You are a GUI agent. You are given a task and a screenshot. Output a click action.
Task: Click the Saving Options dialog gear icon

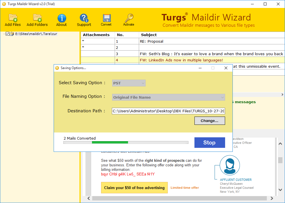point(57,68)
